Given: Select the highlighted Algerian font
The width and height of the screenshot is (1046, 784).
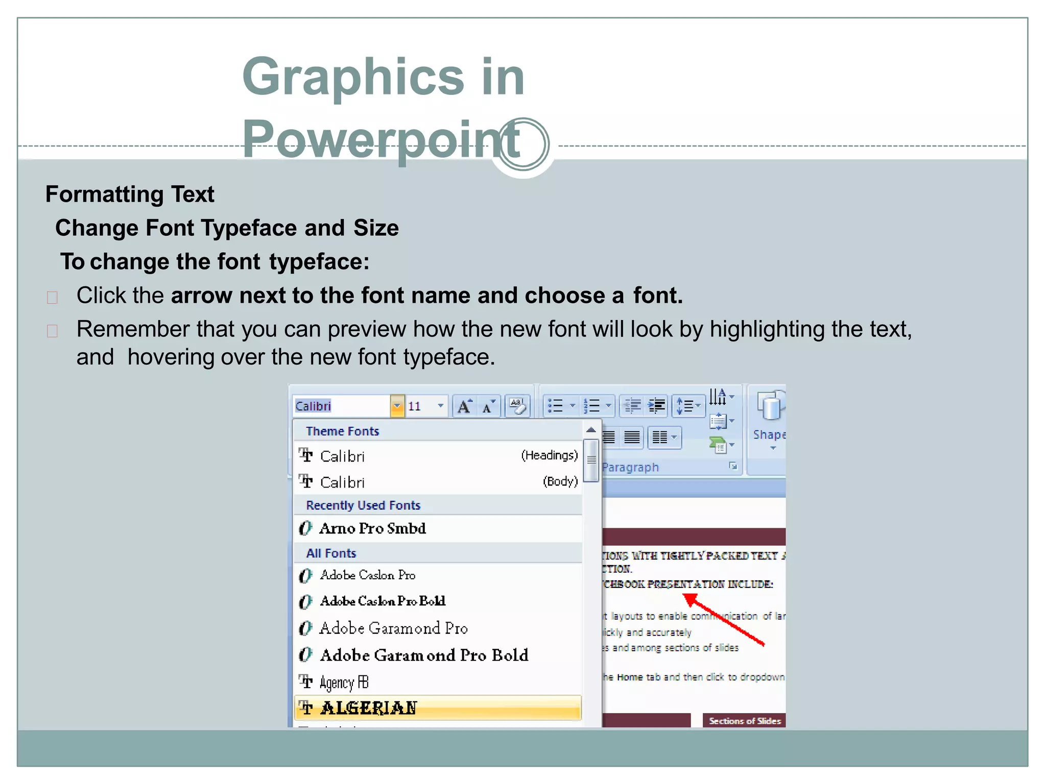Looking at the screenshot, I should [x=438, y=708].
